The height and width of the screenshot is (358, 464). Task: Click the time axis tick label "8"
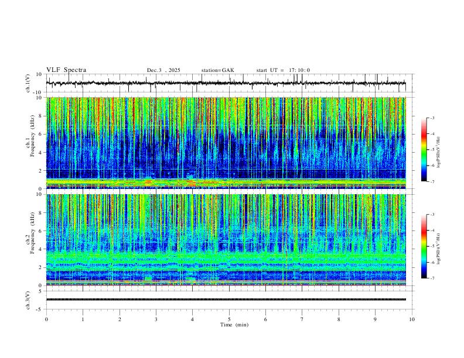[339, 319]
